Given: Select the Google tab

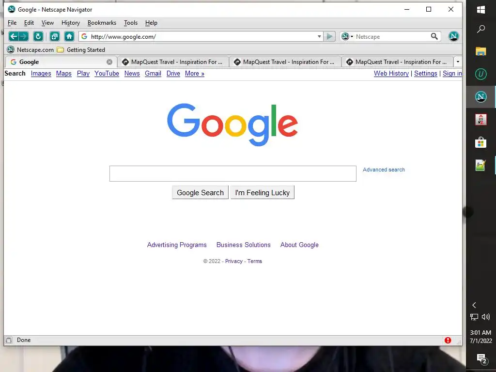Looking at the screenshot, I should coord(61,62).
